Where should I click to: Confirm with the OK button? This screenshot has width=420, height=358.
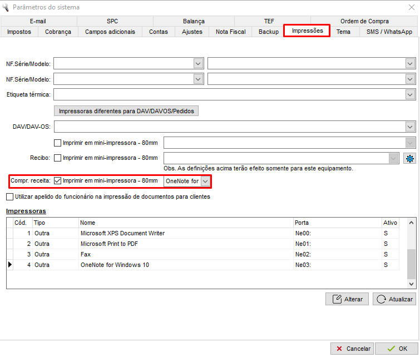click(x=397, y=349)
